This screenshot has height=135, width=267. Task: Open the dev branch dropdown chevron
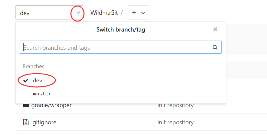click(78, 12)
